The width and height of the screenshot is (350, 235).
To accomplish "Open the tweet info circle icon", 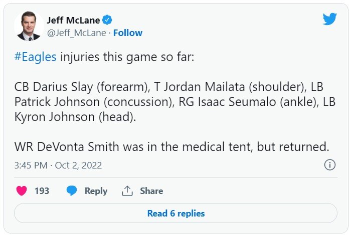I will click(329, 164).
